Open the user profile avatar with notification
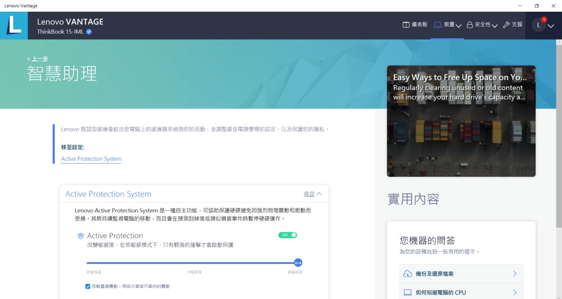The width and height of the screenshot is (562, 299). coord(539,25)
